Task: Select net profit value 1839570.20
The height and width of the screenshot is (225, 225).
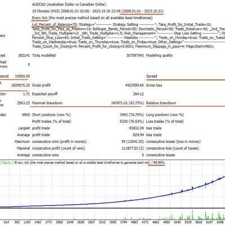Action: tap(20, 85)
